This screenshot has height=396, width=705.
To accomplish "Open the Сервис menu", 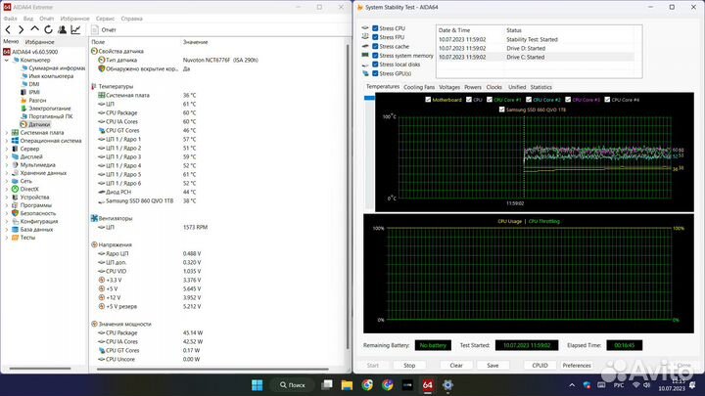I will point(105,19).
